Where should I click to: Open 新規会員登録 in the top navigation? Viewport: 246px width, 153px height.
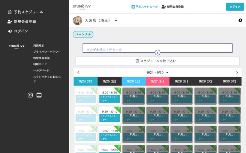point(172,7)
